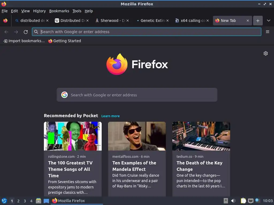Open the application hamburger menu
The width and height of the screenshot is (274, 205).
(x=267, y=32)
